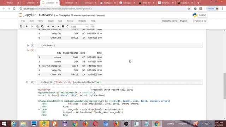This screenshot has width=226, height=127.
Task: Restart the kernel circular arrow icon
Action: tap(67, 26)
